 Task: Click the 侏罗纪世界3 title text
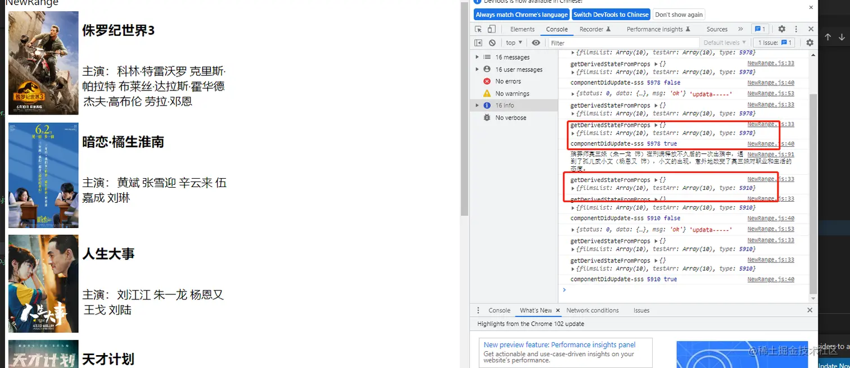118,31
